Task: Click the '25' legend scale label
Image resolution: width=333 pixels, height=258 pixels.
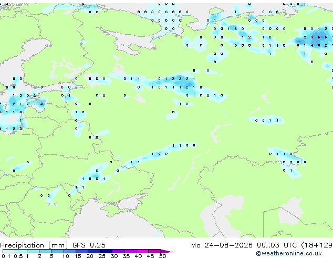Action: [102, 256]
